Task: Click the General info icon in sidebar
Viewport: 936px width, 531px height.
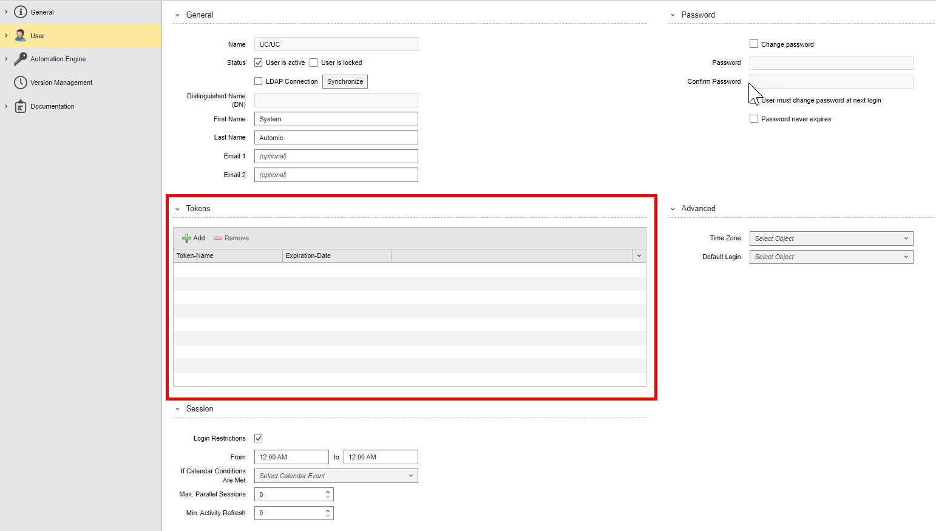Action: point(21,12)
